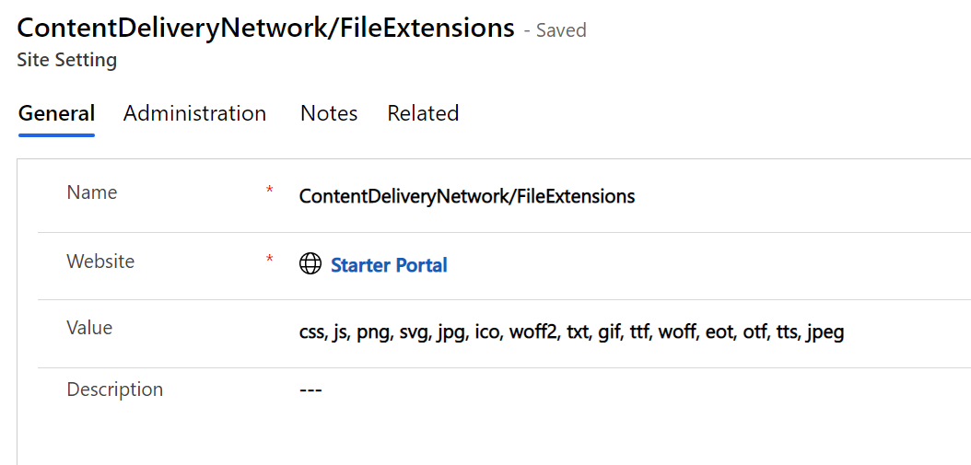This screenshot has height=465, width=971.
Task: Click the Site Setting subtitle text
Action: 66,60
